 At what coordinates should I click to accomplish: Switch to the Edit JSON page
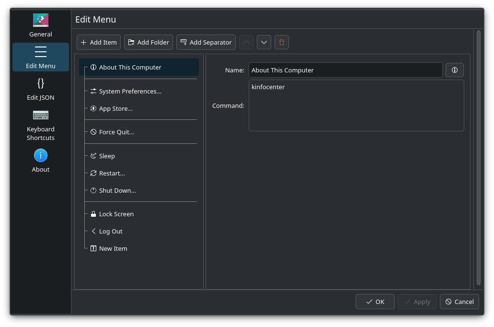pos(41,89)
